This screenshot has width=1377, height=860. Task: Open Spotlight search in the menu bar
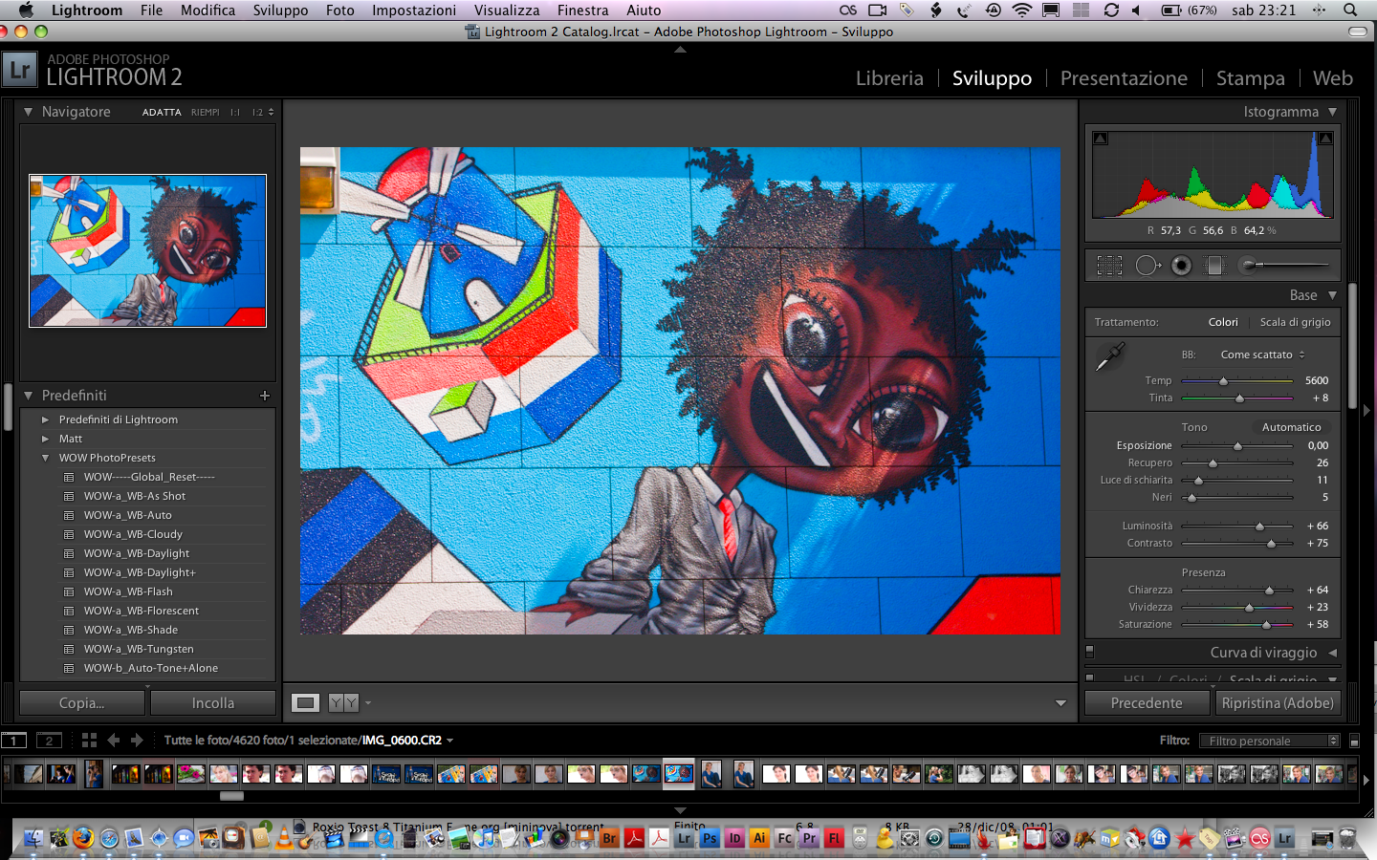[x=1350, y=10]
